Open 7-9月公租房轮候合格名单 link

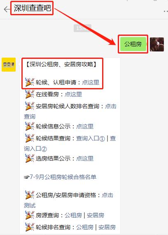pyautogui.click(x=63, y=177)
